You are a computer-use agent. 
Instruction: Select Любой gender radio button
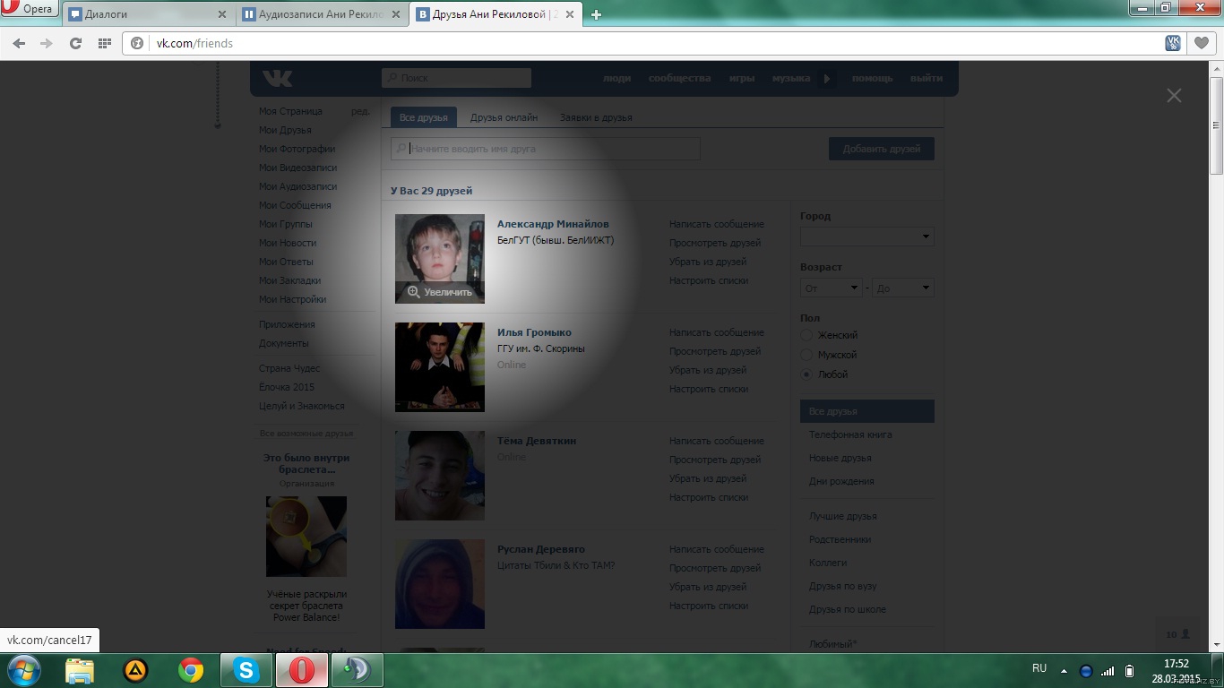tap(806, 374)
